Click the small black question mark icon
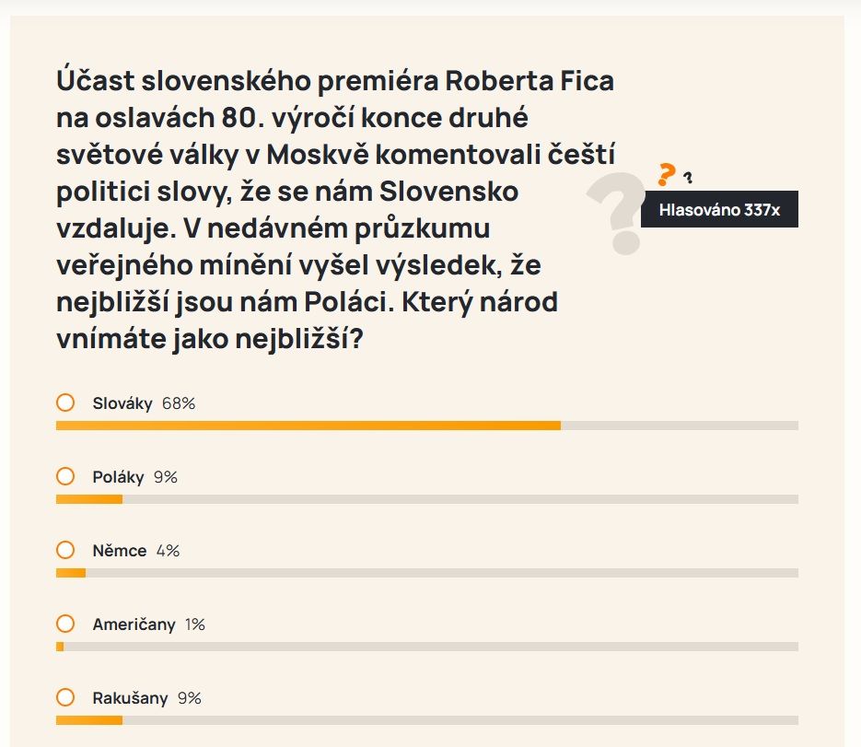This screenshot has width=861, height=747. pyautogui.click(x=688, y=178)
